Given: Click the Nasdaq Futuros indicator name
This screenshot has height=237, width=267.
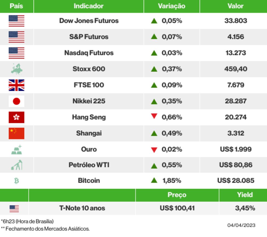Looking at the screenshot, I should [x=89, y=53].
